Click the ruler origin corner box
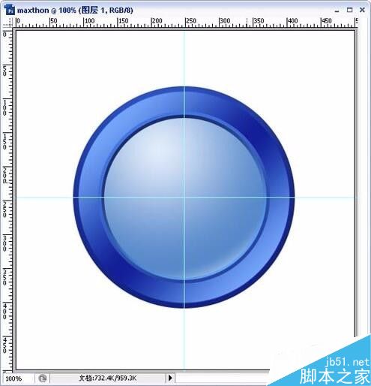 [7, 23]
